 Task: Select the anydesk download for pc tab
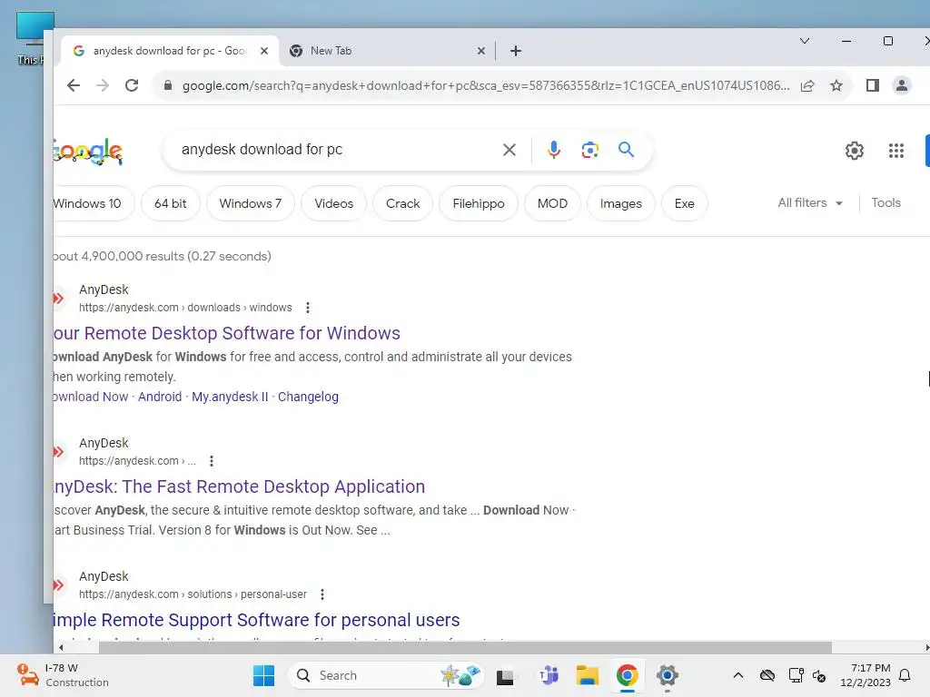pyautogui.click(x=170, y=51)
